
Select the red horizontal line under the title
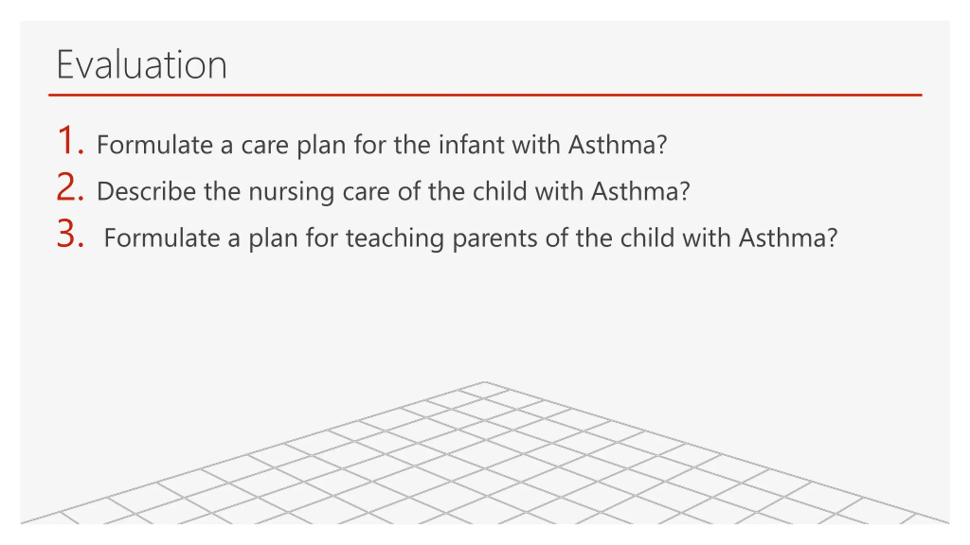click(x=485, y=95)
